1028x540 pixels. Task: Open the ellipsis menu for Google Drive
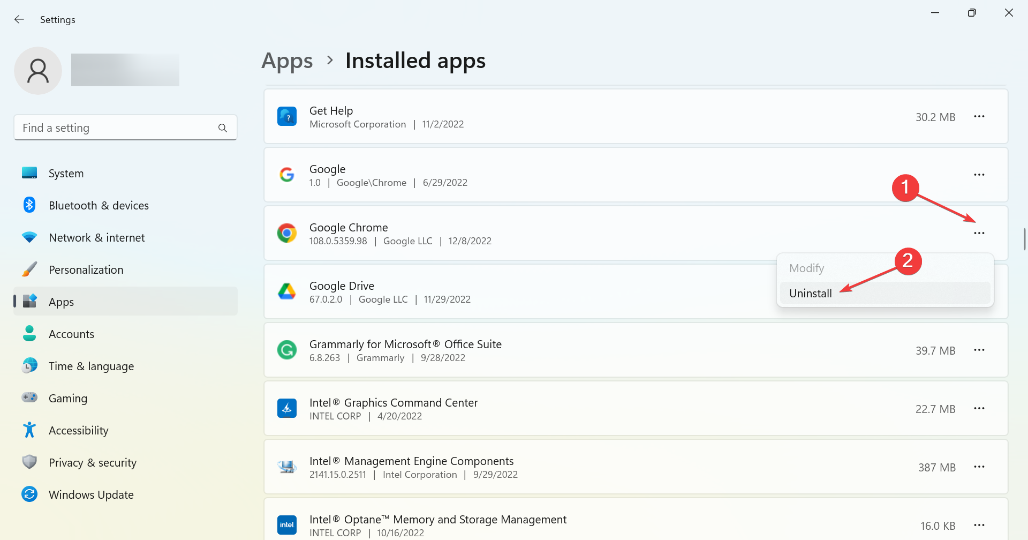click(980, 291)
